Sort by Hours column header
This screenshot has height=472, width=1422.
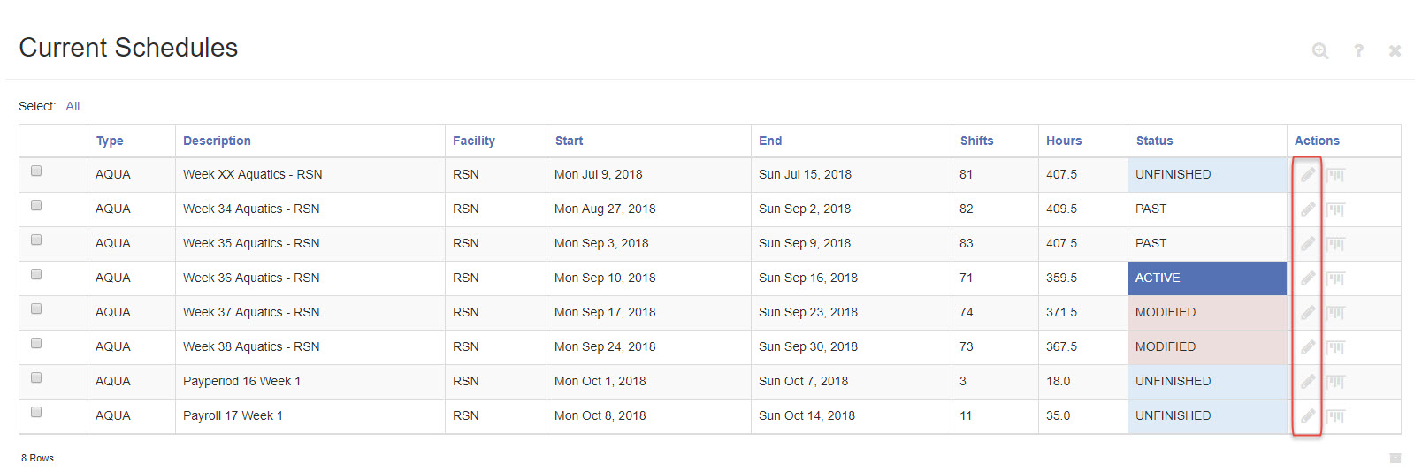tap(1064, 141)
